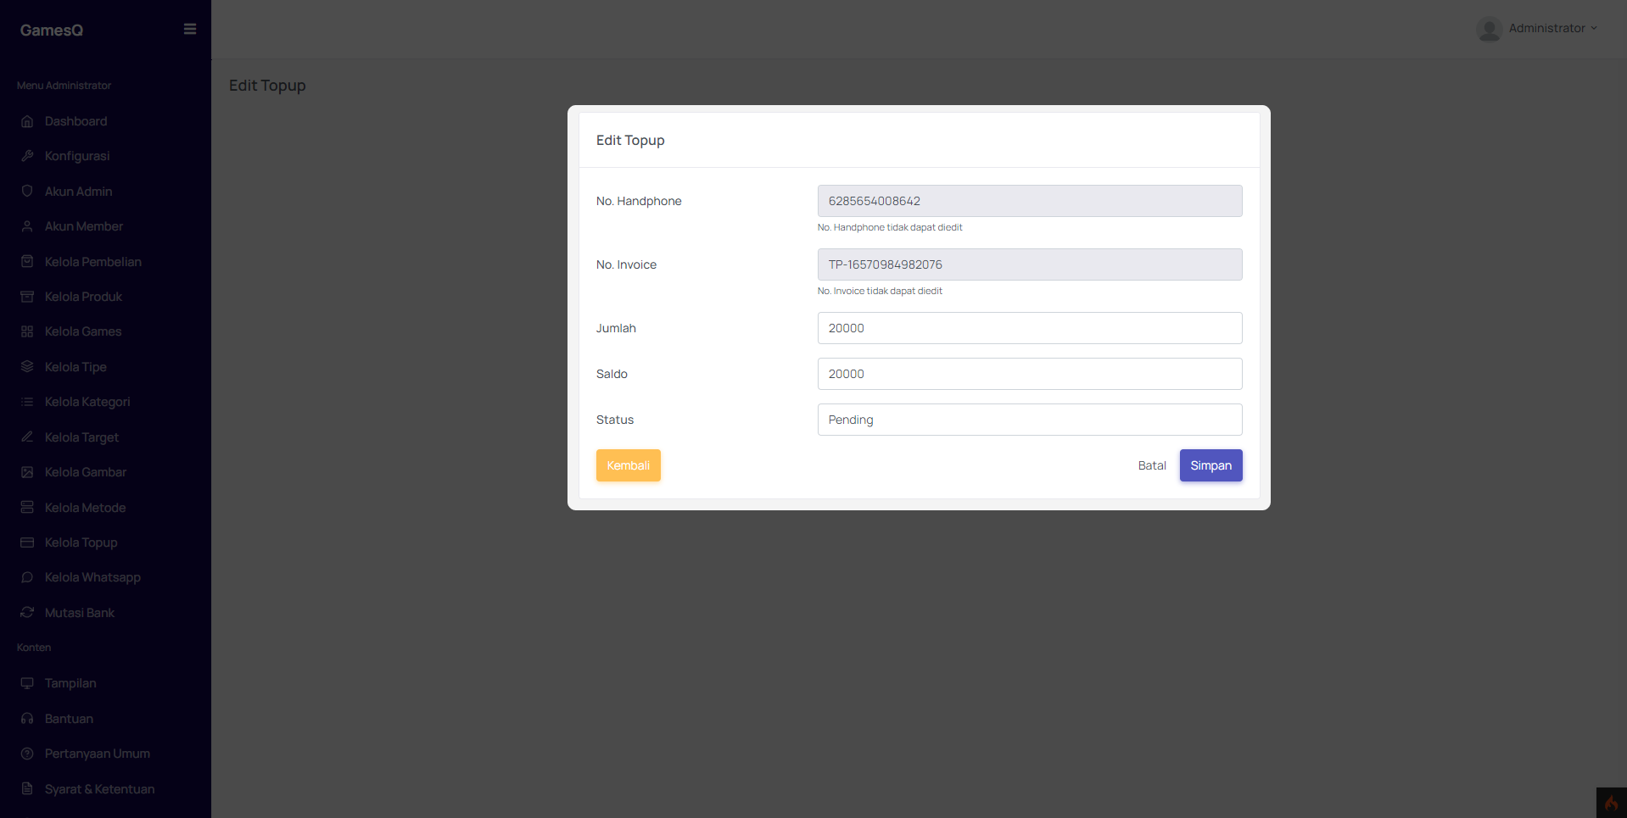Click the Bantuan headphones icon
Viewport: 1627px width, 818px height.
[27, 719]
